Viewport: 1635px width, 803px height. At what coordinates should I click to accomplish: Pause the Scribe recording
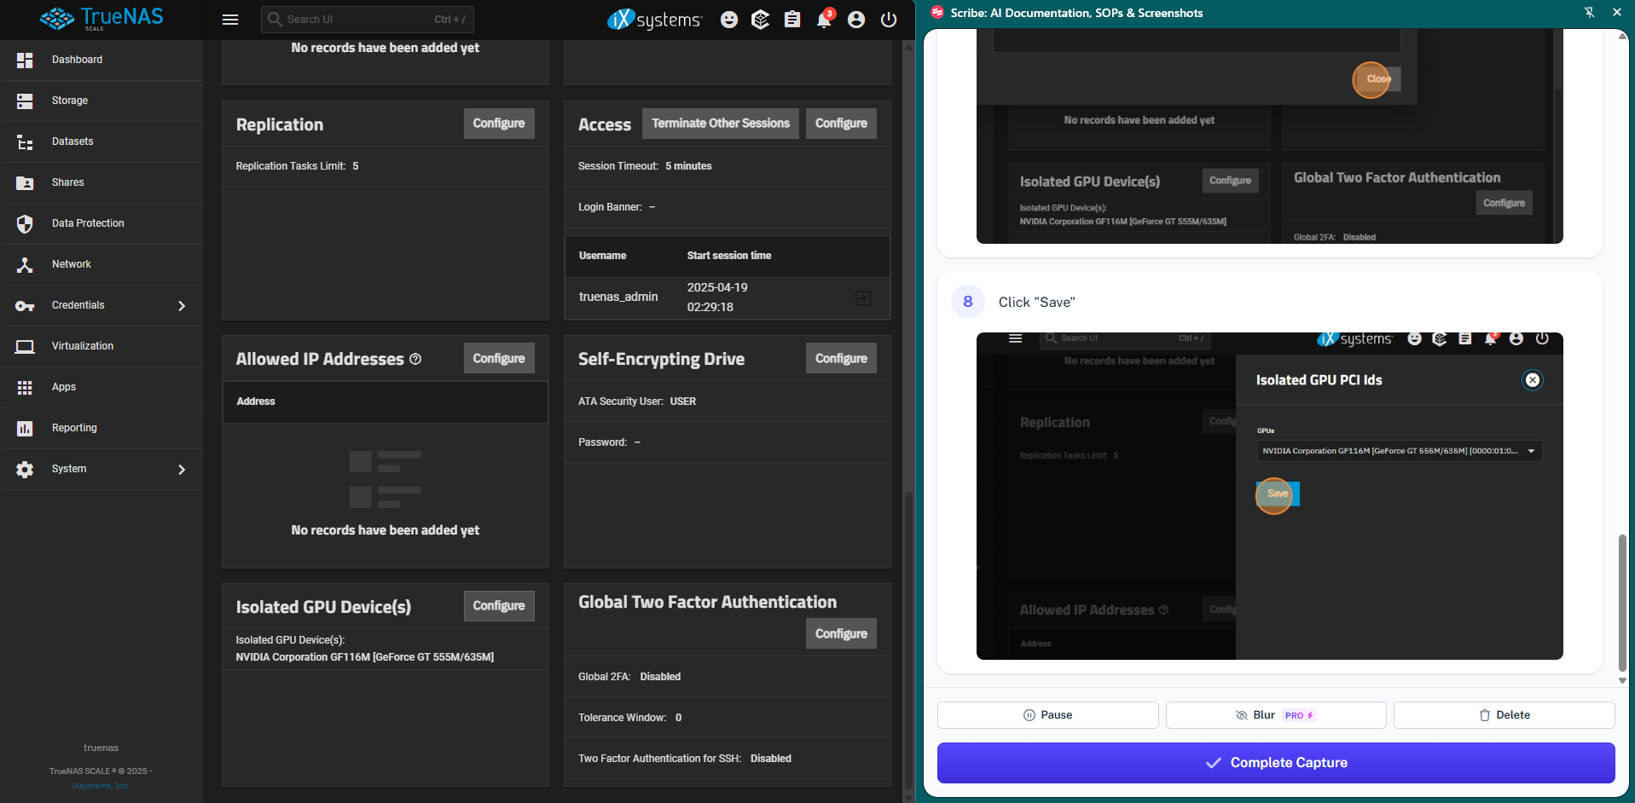1047,715
